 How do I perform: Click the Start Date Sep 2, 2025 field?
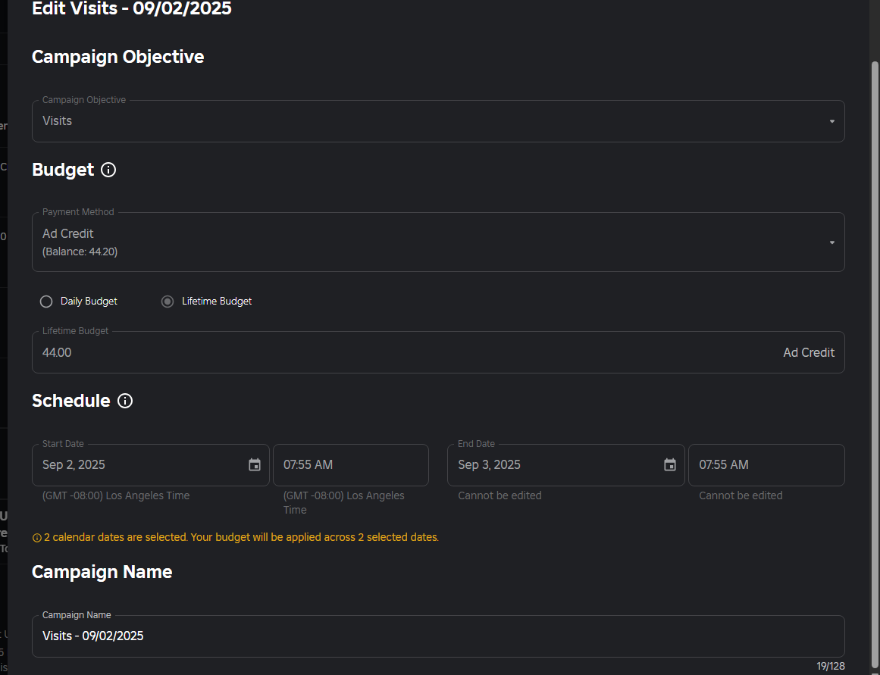click(x=150, y=465)
